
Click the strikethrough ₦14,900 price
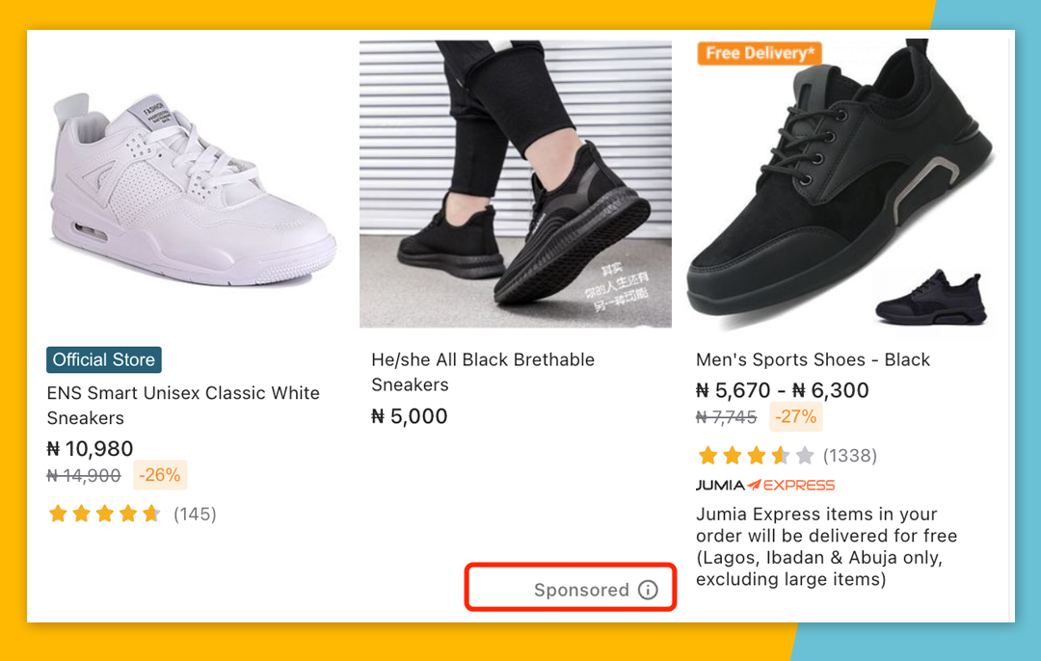(x=84, y=475)
